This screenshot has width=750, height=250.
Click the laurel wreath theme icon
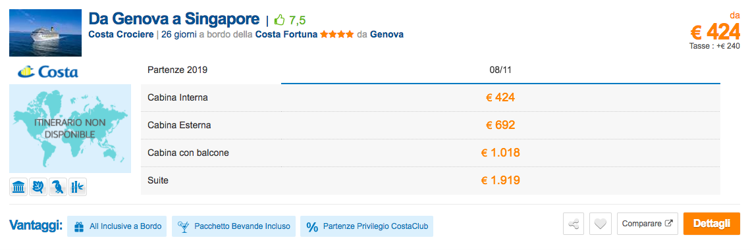[x=38, y=187]
